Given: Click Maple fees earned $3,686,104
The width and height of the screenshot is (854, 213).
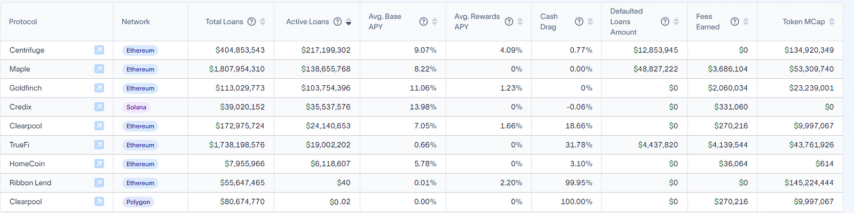Looking at the screenshot, I should 728,69.
